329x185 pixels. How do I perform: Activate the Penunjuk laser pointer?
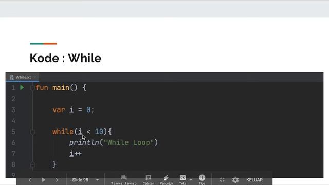pos(166,180)
